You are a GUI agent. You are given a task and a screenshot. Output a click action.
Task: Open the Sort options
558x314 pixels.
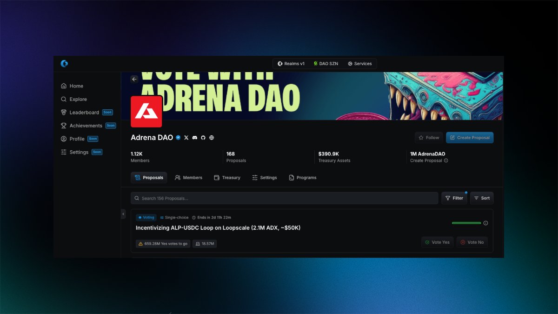[482, 198]
